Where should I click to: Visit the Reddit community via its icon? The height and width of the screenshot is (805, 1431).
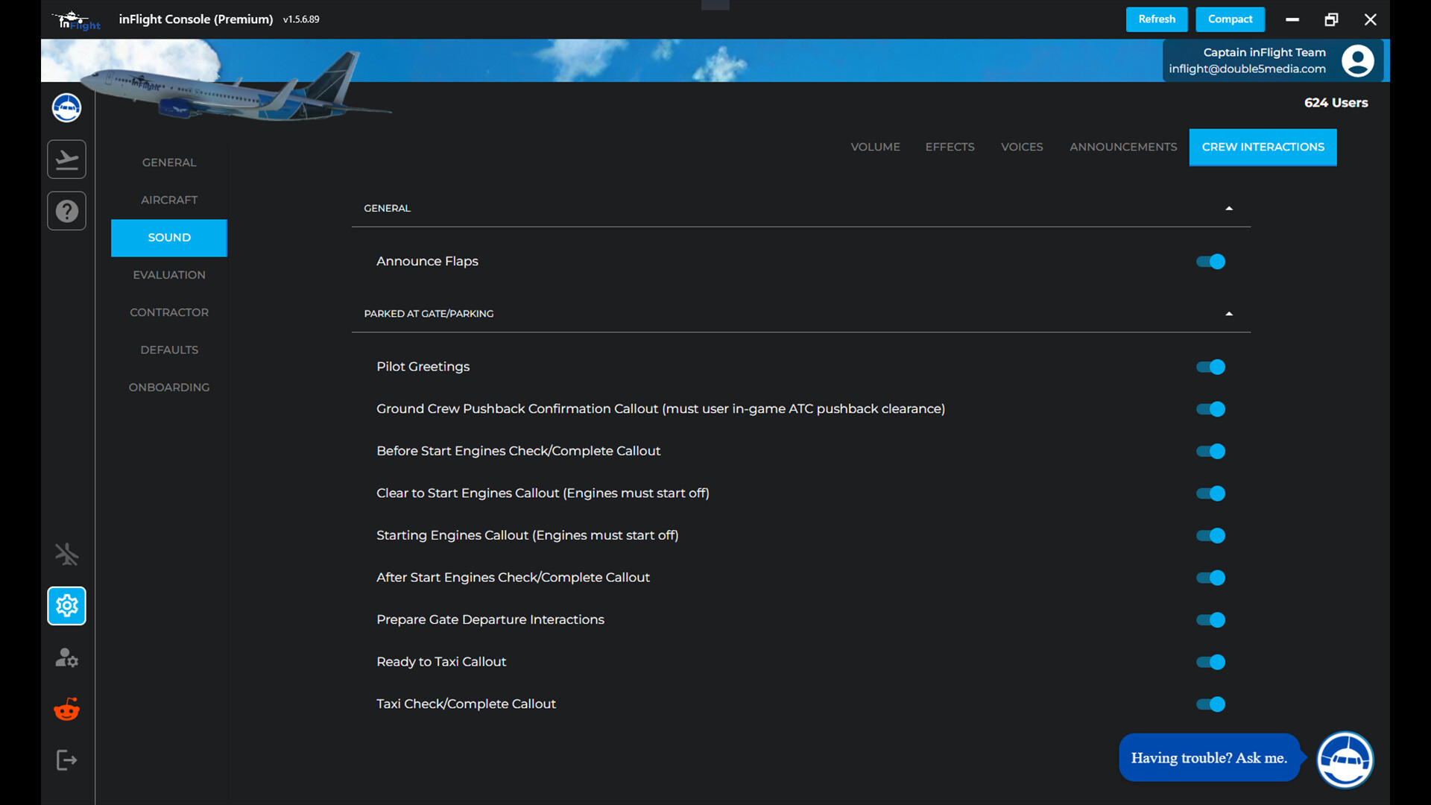(x=66, y=709)
